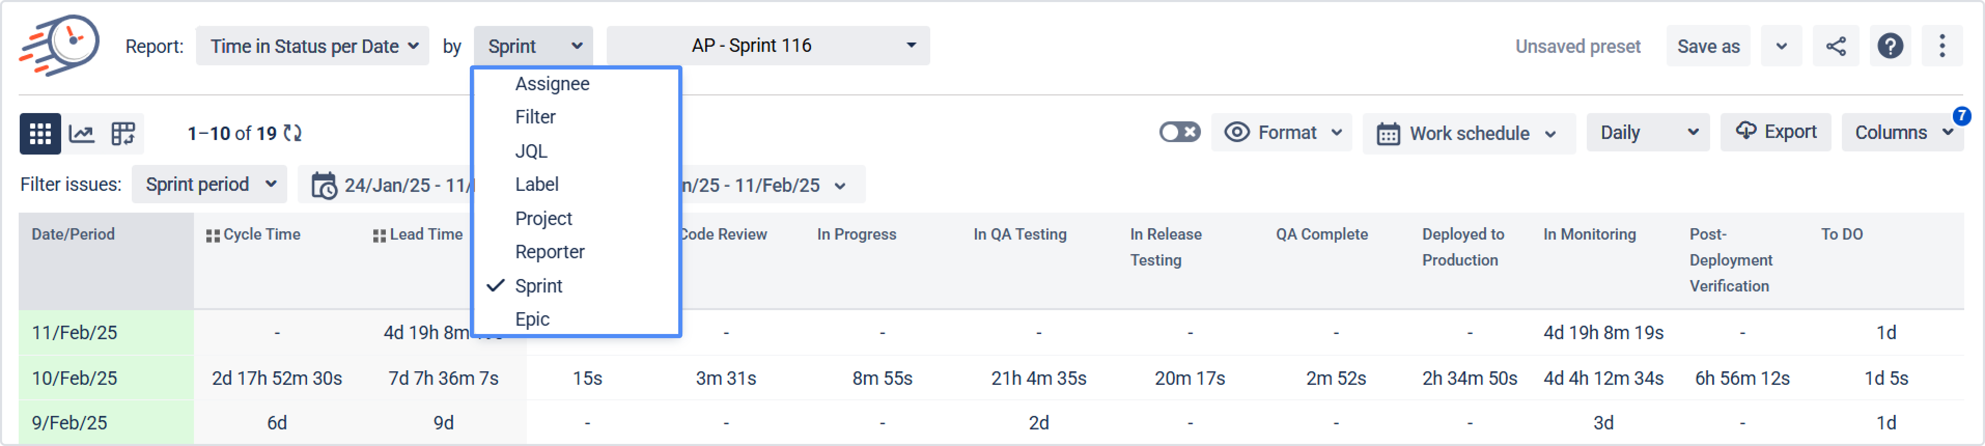This screenshot has height=446, width=1985.
Task: Switch to chart view
Action: (x=82, y=133)
